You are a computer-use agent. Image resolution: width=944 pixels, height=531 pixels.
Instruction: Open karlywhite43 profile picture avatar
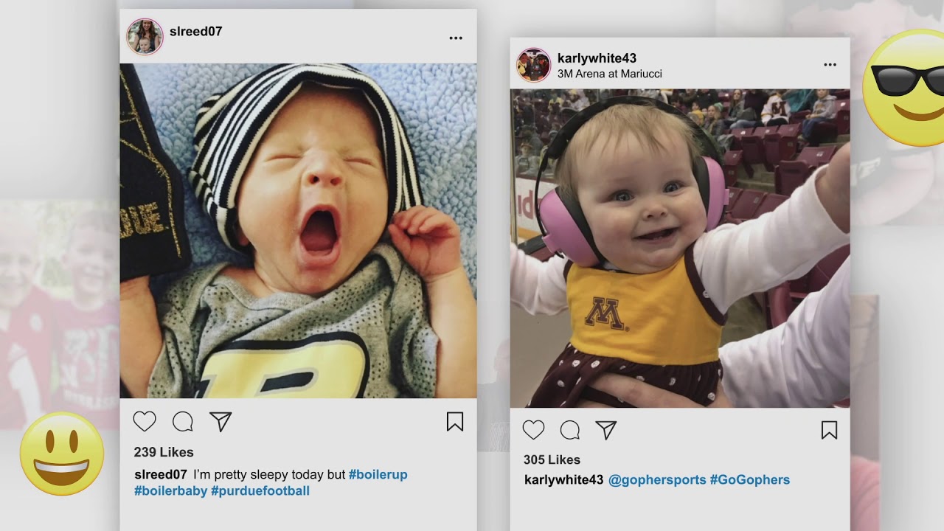point(533,65)
